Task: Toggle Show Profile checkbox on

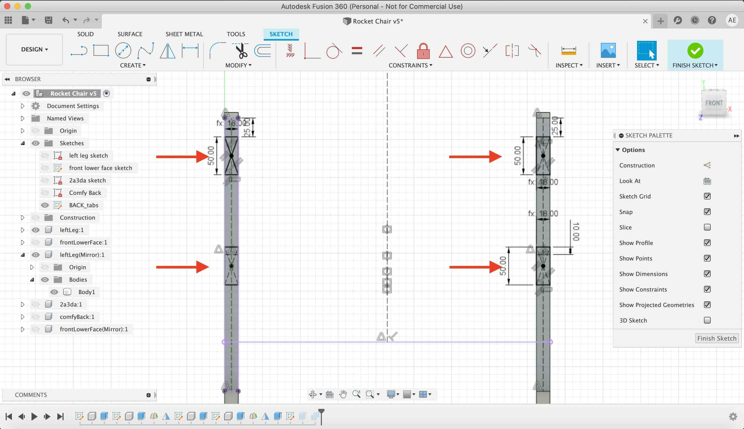Action: click(707, 242)
